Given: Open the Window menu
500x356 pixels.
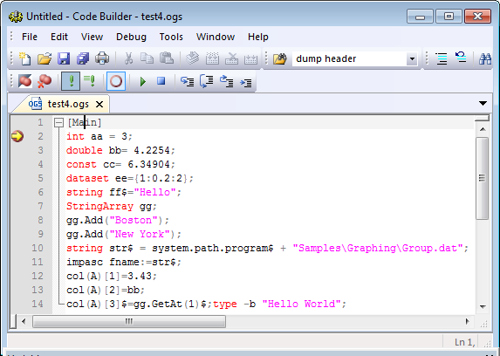Looking at the screenshot, I should pos(216,37).
